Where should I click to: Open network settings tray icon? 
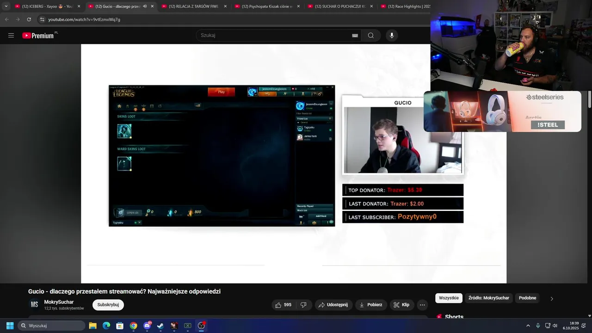pos(548,326)
